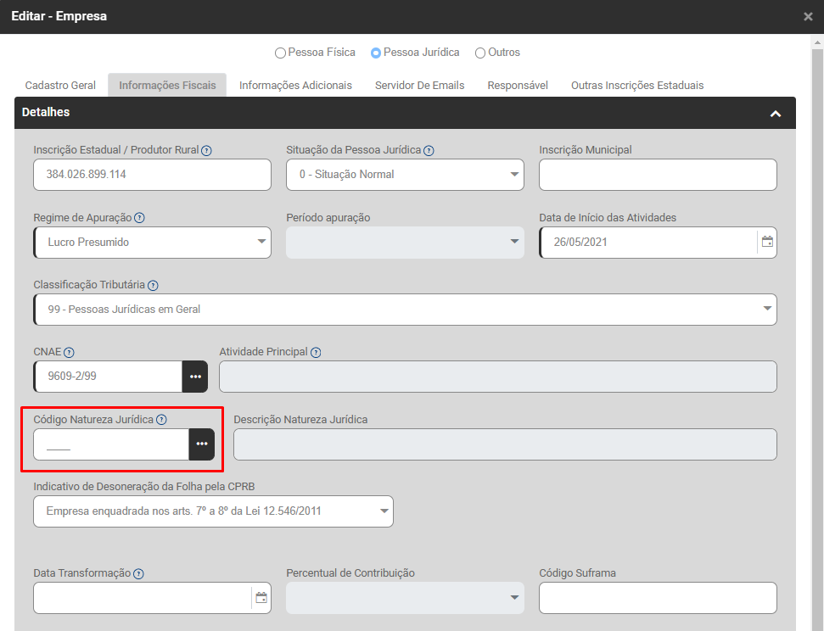Switch to the Servidor De Emails tab
This screenshot has width=824, height=631.
coord(419,86)
